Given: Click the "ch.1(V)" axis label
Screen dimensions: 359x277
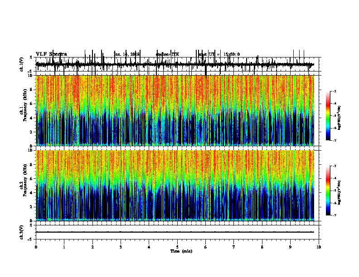Looking at the screenshot, I should click(x=22, y=64).
